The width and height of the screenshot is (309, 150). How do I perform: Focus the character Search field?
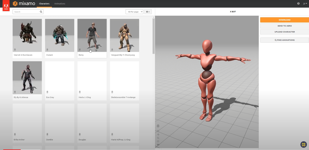[28, 12]
